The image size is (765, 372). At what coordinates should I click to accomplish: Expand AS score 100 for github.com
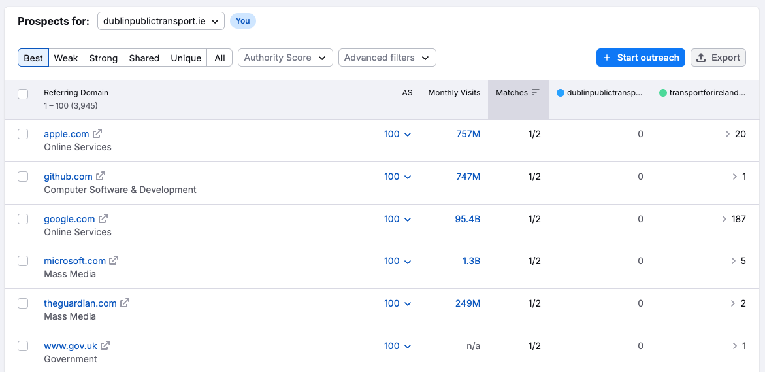point(398,177)
